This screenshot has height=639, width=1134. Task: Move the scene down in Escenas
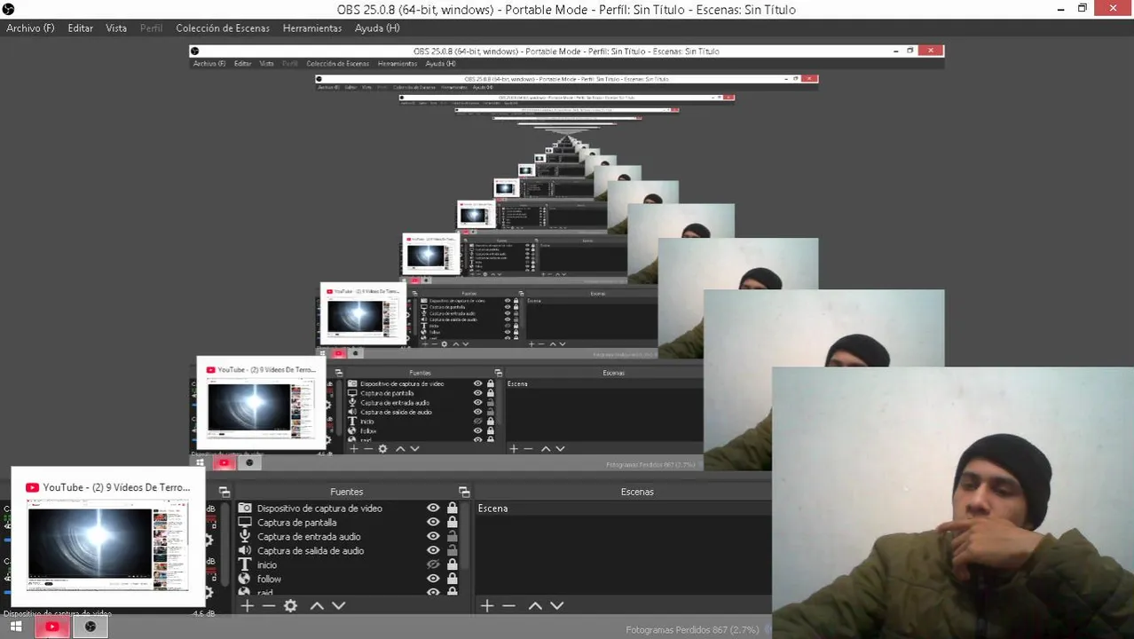pyautogui.click(x=556, y=606)
